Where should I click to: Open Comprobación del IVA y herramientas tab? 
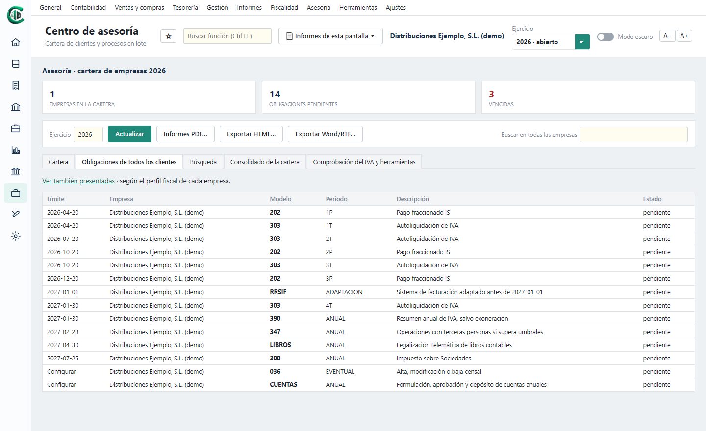[364, 162]
